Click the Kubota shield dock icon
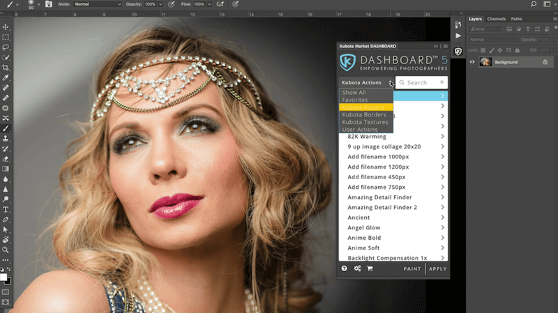This screenshot has height=313, width=558. (x=458, y=52)
